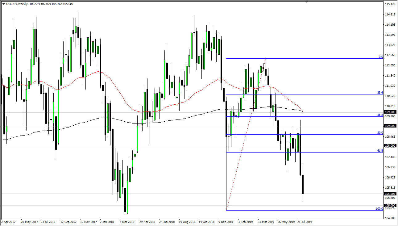
Task: Click the 3 Feb 2019 date label
Action: coord(246,222)
